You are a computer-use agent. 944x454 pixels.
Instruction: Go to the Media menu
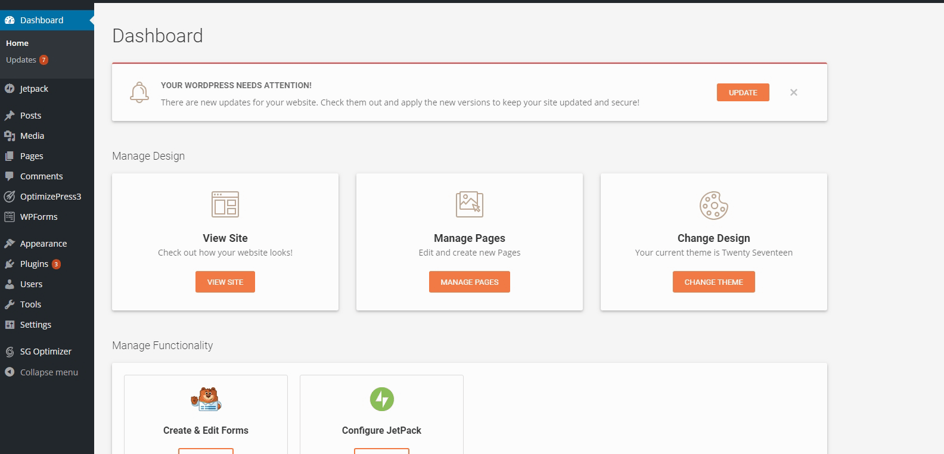[47, 136]
